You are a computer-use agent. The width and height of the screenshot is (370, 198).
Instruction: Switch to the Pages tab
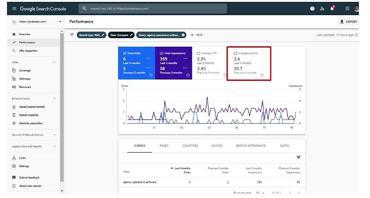[x=164, y=145]
